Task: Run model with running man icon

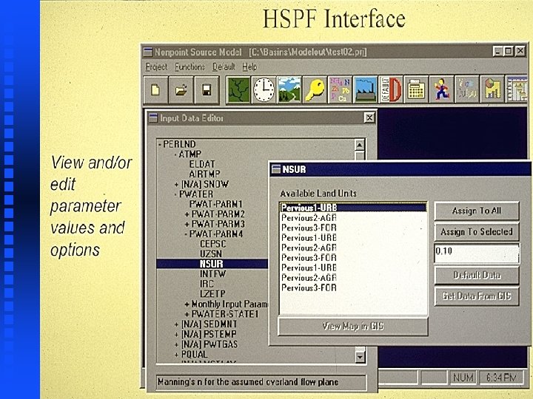Action: [441, 90]
